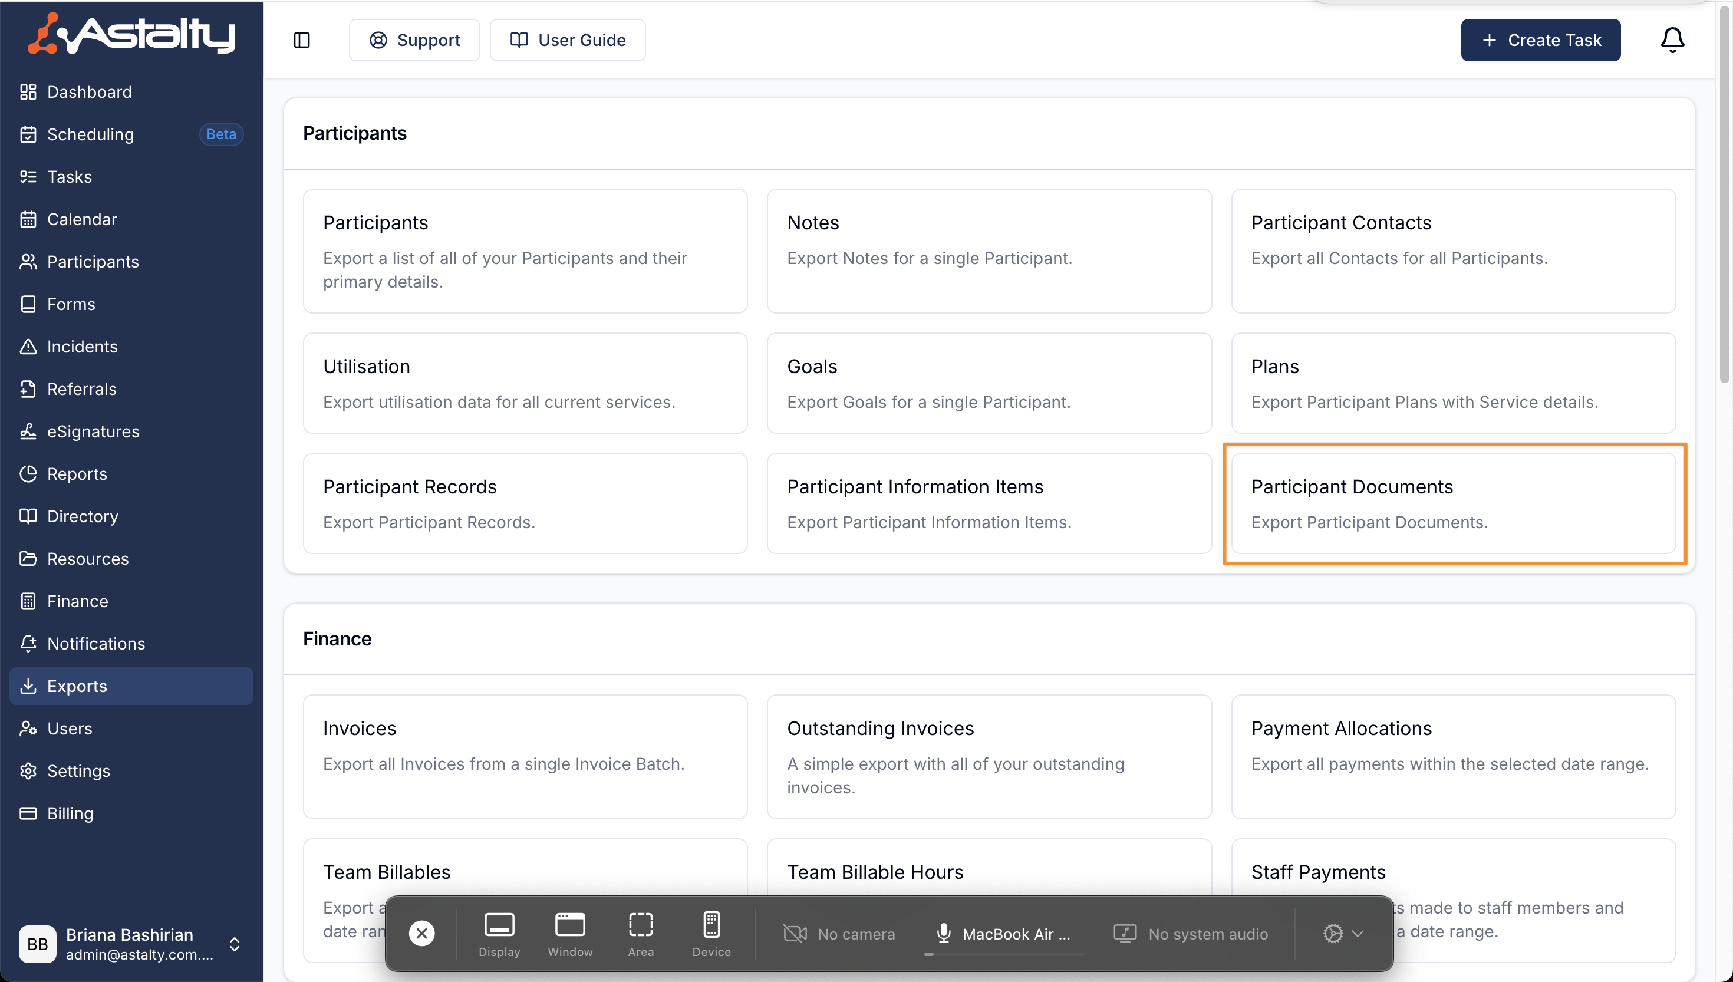Open the User Guide button
Viewport: 1733px width, 982px height.
[567, 40]
